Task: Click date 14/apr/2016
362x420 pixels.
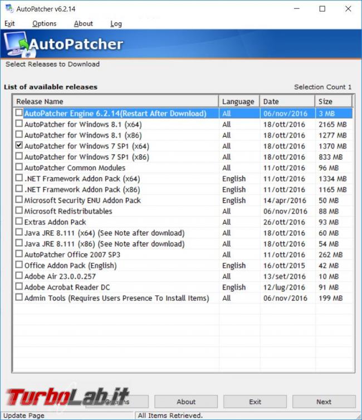Action: coord(285,201)
